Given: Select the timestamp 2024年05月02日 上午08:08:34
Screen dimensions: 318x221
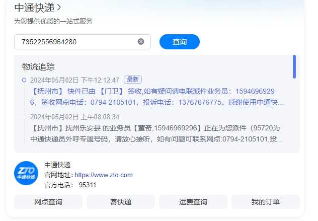Looking at the screenshot, I should click(74, 117).
